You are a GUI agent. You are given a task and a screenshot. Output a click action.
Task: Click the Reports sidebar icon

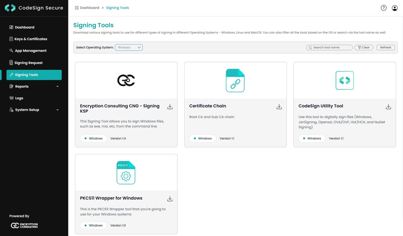tap(11, 86)
